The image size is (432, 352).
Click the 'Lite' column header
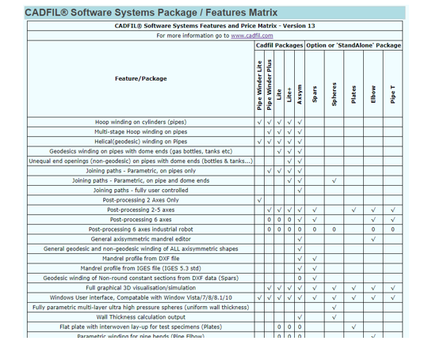pyautogui.click(x=279, y=95)
